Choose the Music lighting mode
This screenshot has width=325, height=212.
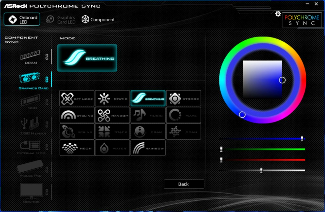[x=148, y=115]
